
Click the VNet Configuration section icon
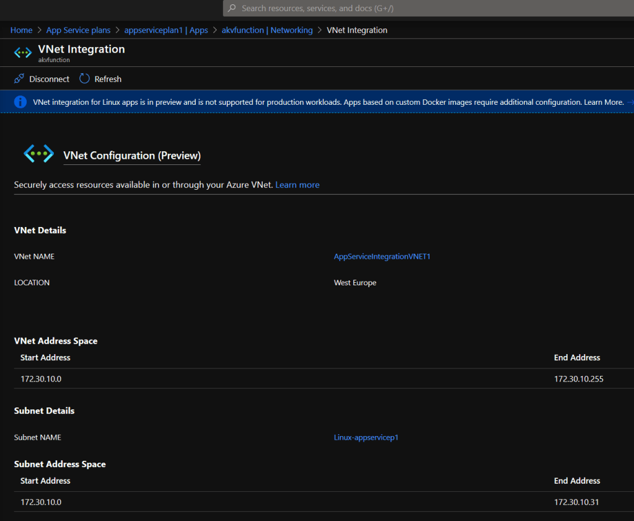tap(38, 154)
